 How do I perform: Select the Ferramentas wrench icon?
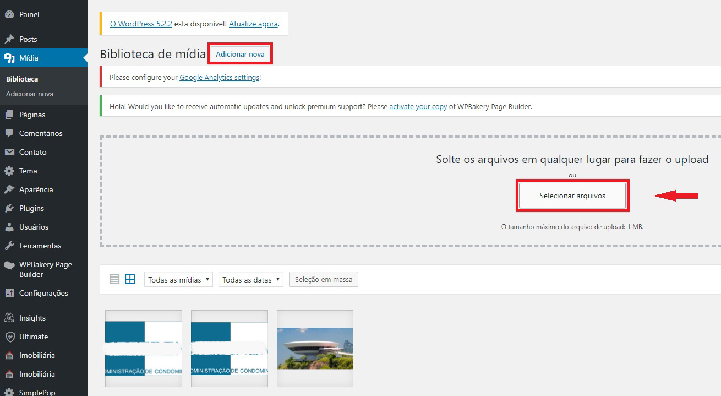[12, 246]
